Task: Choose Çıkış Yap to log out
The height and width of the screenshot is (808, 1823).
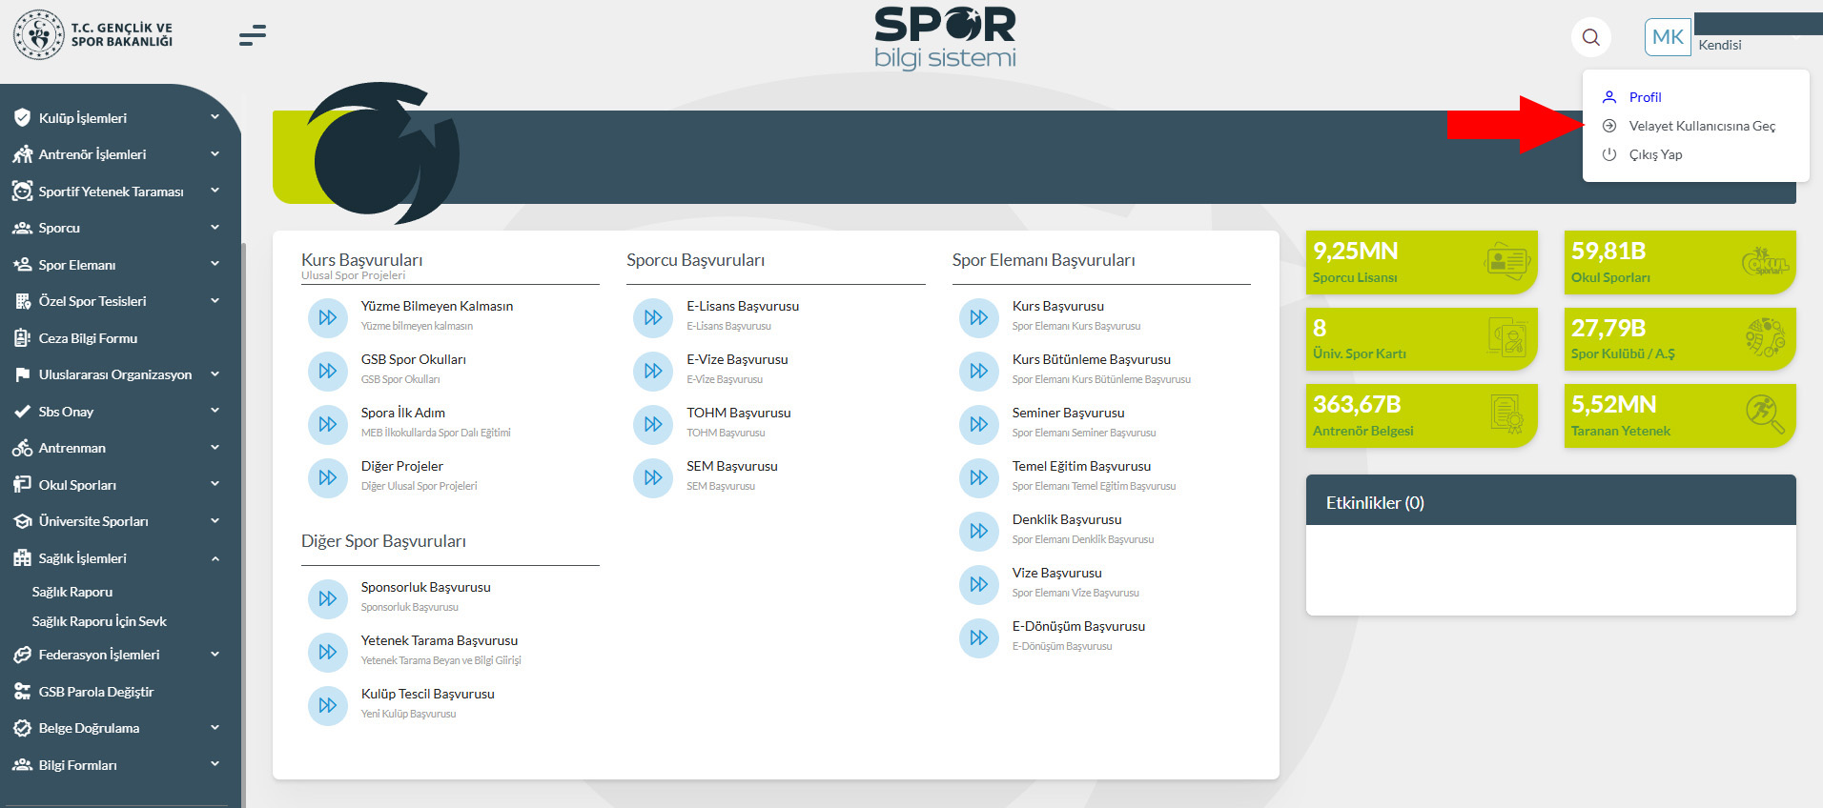Action: tap(1655, 154)
